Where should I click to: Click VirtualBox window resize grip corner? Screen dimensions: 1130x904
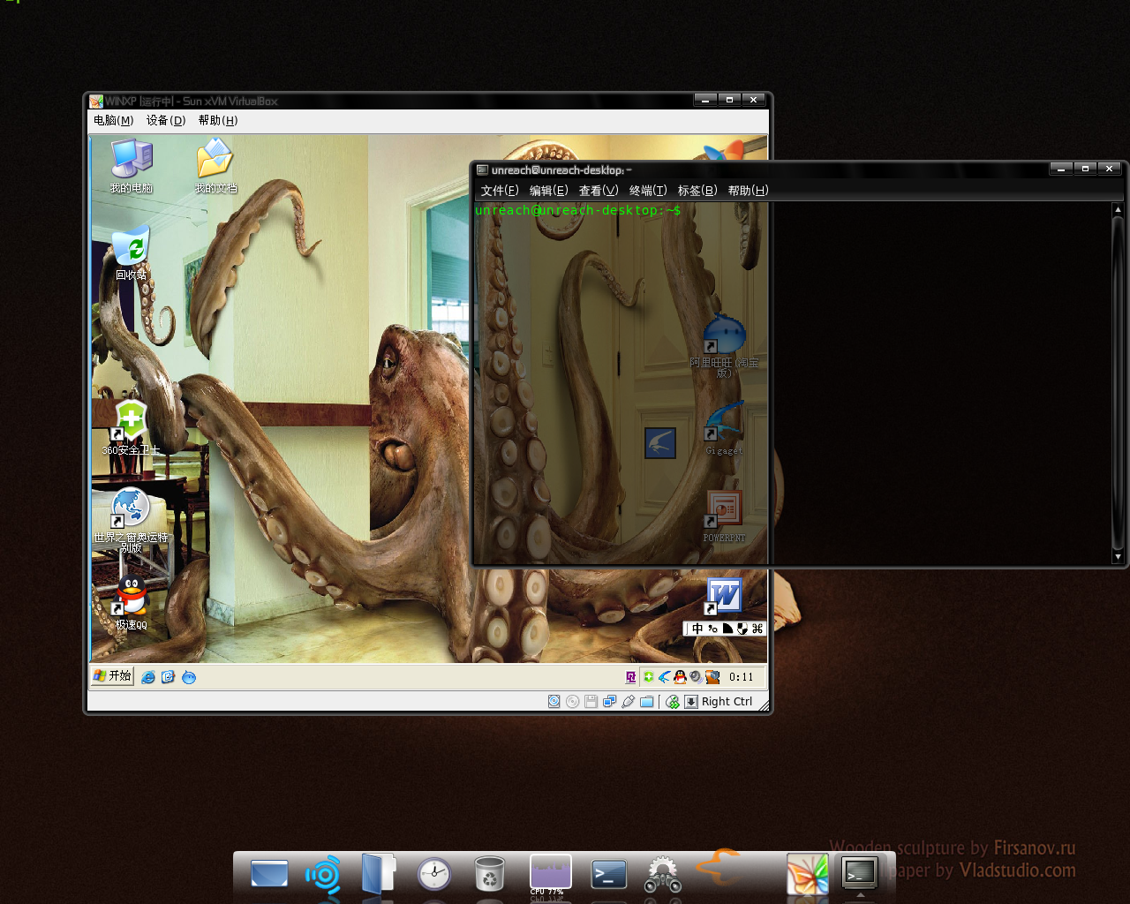click(764, 705)
